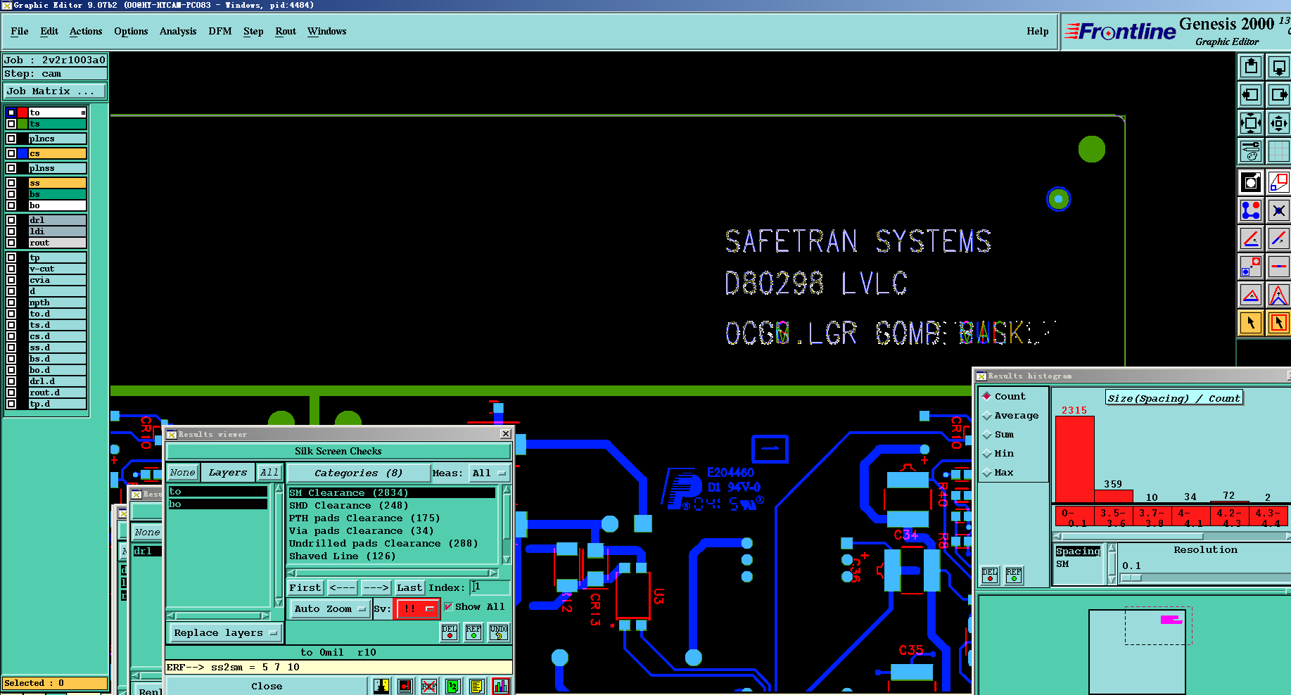Image resolution: width=1291 pixels, height=695 pixels.
Task: Toggle visibility box of the rout layer
Action: point(11,243)
